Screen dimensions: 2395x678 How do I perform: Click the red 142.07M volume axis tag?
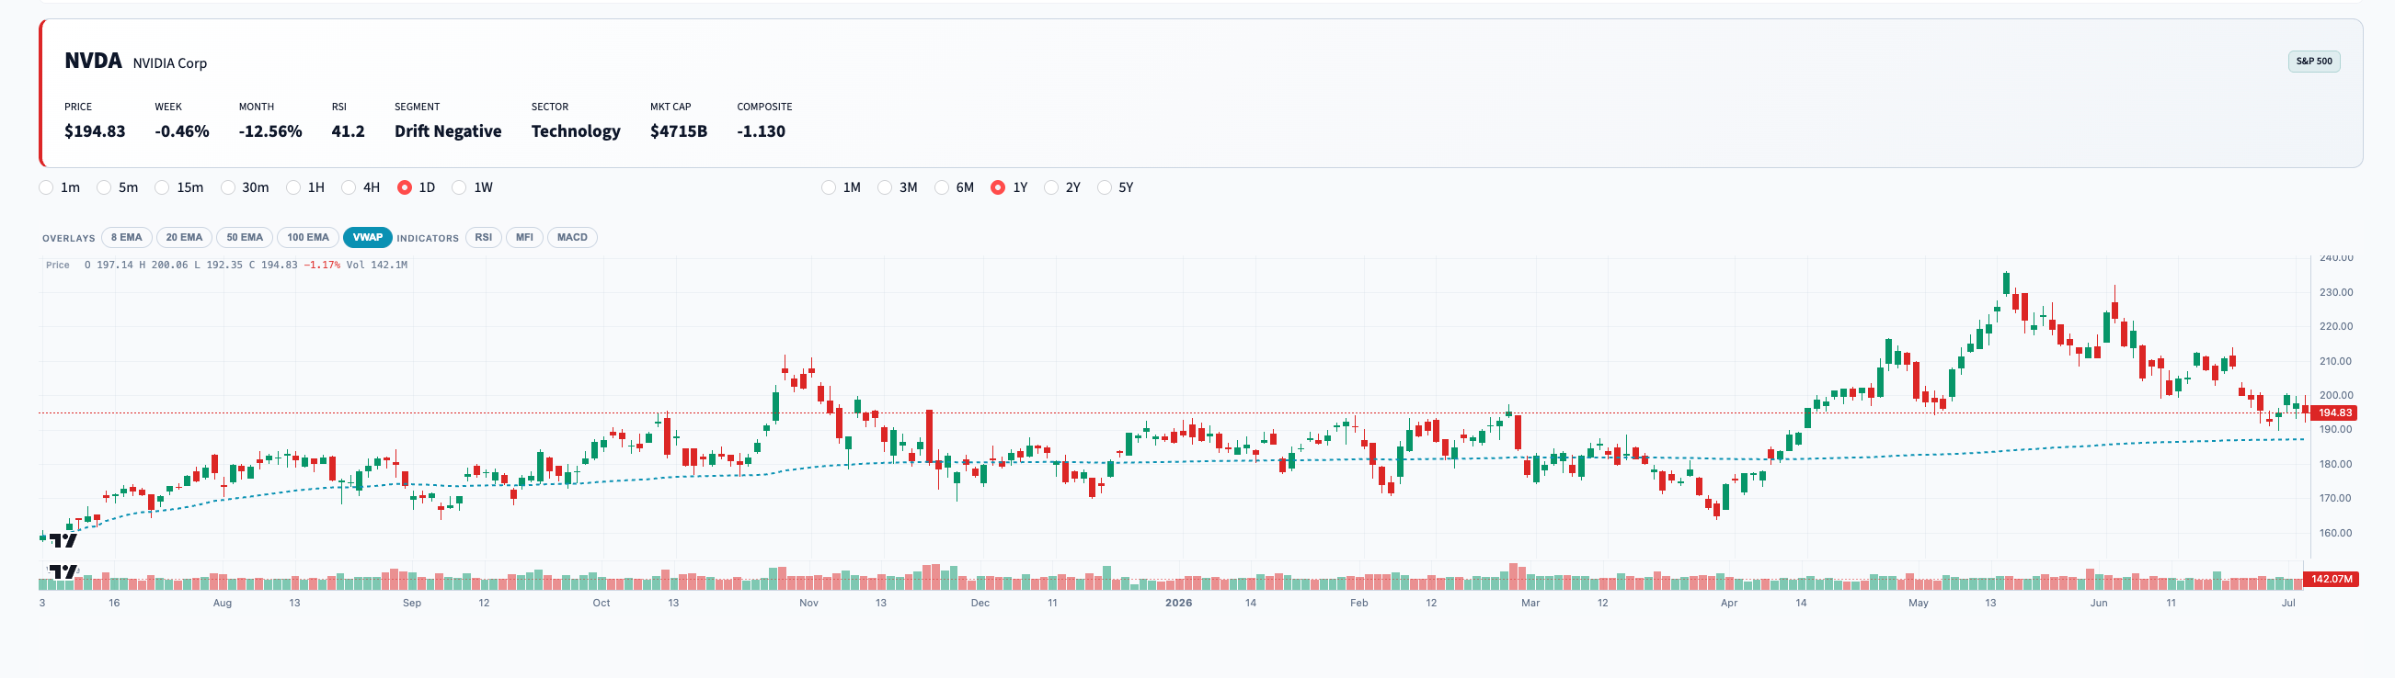(2331, 580)
